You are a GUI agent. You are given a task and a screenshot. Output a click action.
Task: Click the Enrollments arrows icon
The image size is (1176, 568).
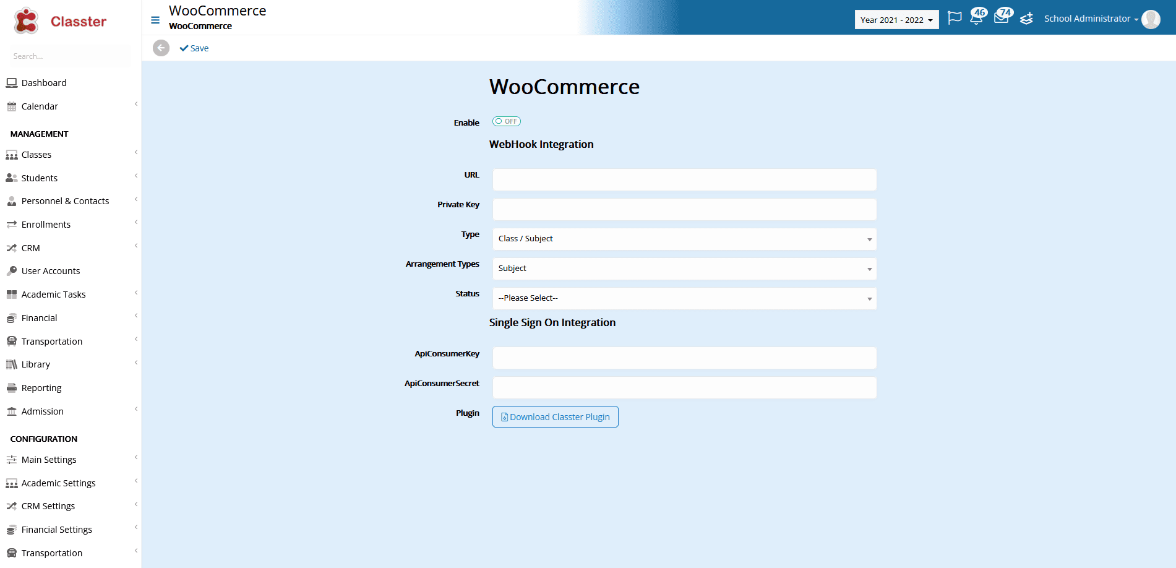(12, 225)
